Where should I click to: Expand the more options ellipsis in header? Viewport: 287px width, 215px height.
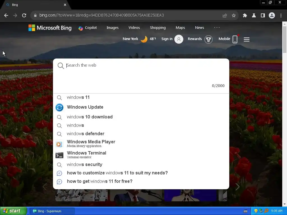click(x=217, y=28)
